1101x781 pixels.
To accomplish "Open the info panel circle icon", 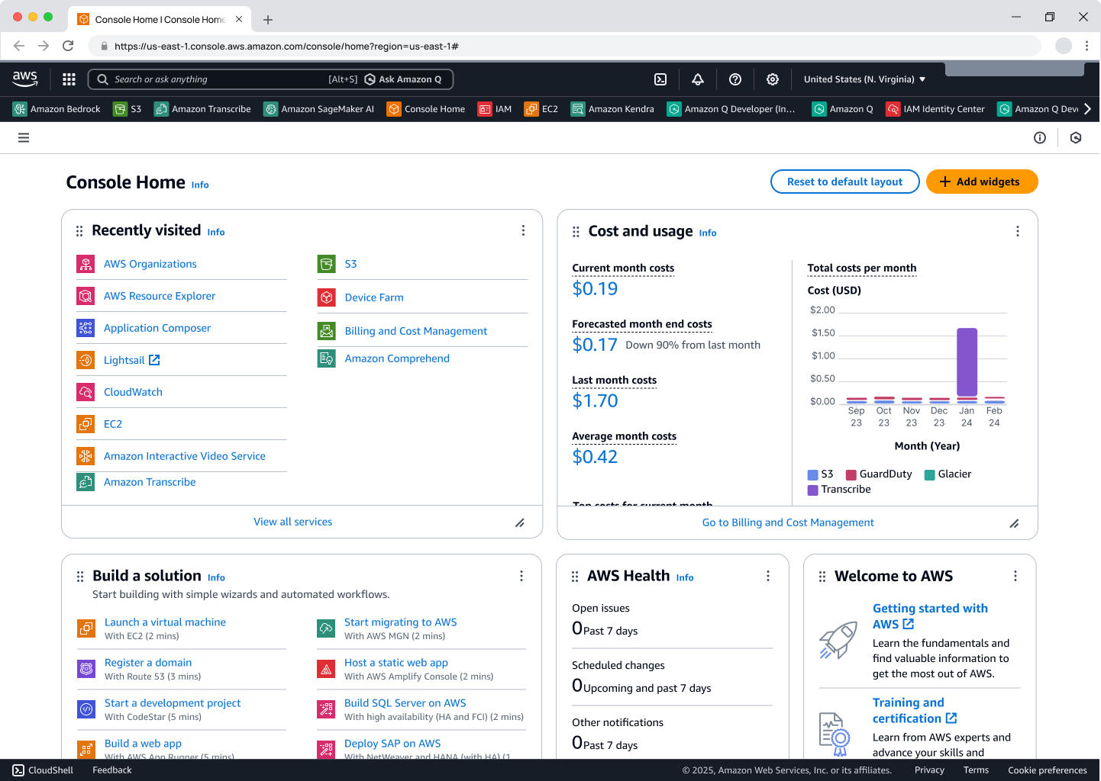I will point(1040,138).
